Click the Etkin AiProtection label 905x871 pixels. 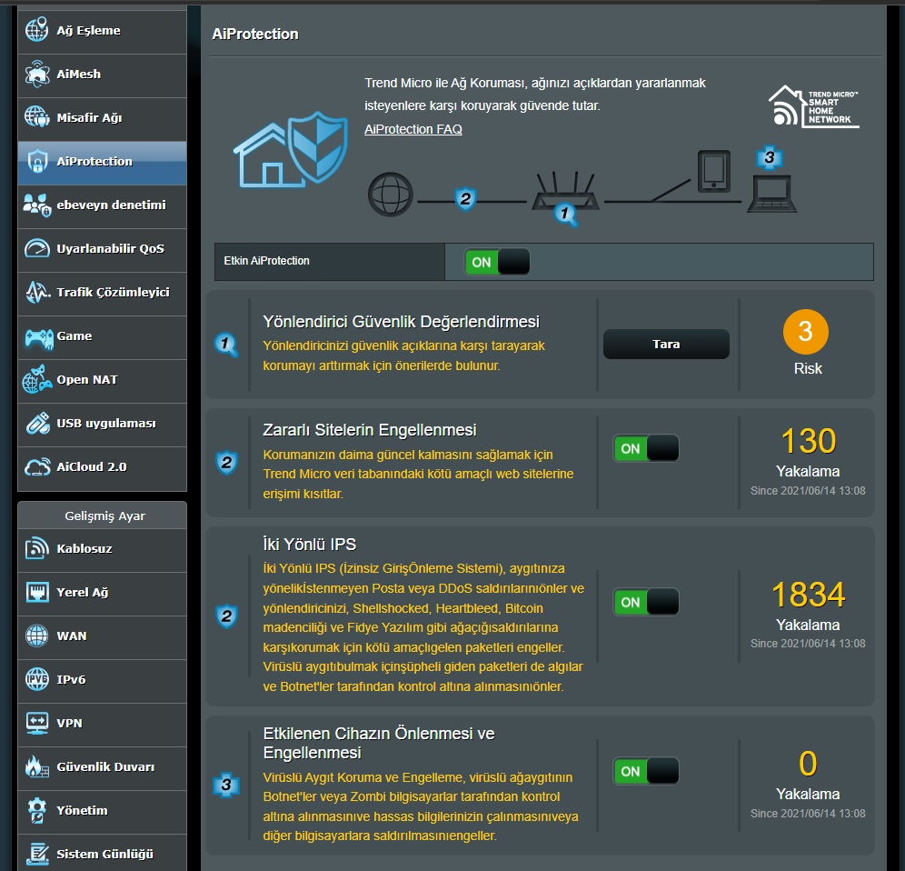[x=266, y=261]
